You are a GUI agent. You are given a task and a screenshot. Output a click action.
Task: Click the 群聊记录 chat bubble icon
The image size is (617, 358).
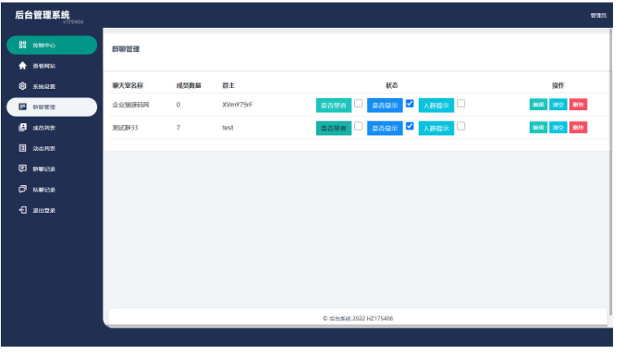[23, 169]
